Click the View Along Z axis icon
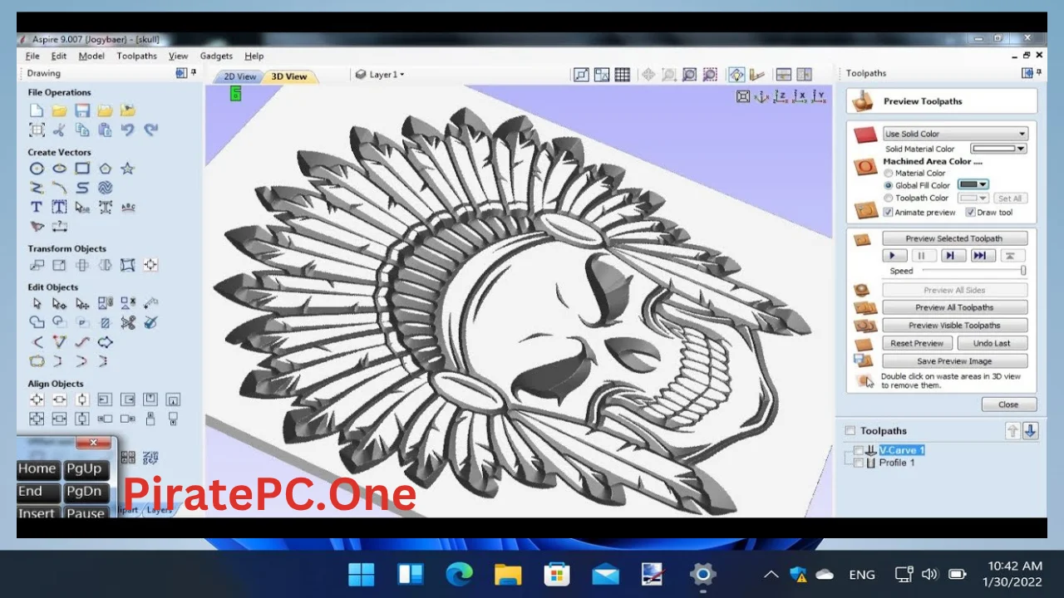Image resolution: width=1064 pixels, height=598 pixels. (x=781, y=96)
